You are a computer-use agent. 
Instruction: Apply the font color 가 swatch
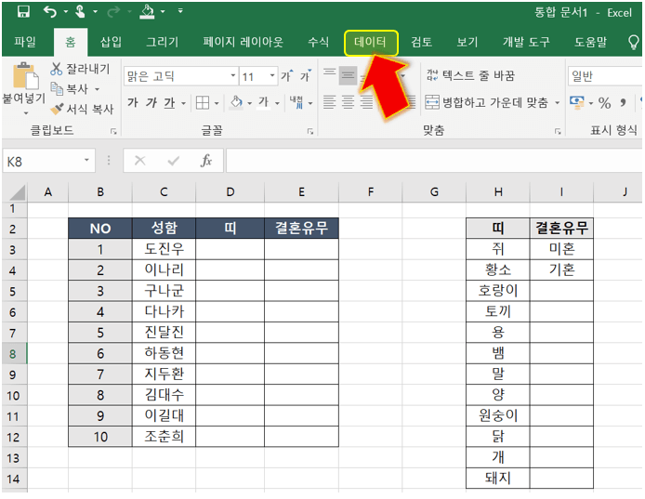[x=264, y=102]
